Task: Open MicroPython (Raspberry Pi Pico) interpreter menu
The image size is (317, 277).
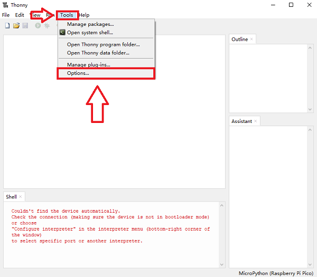Action: click(276, 273)
